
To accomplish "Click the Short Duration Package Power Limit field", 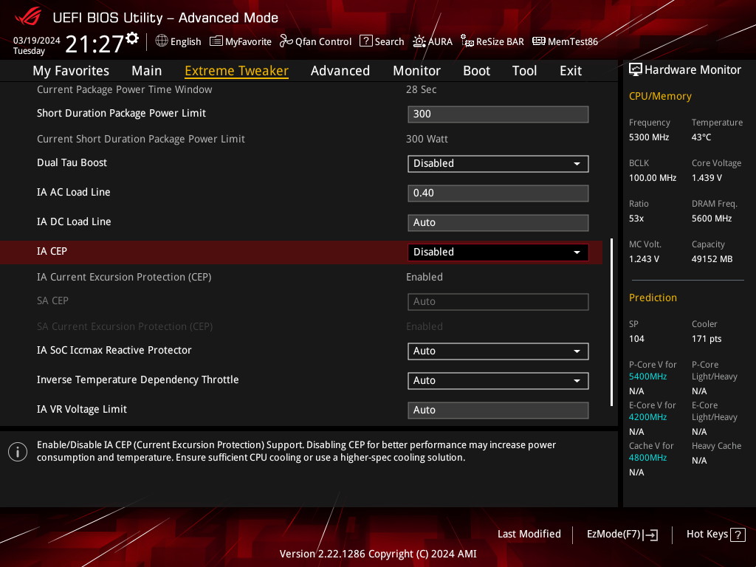I will coord(498,114).
